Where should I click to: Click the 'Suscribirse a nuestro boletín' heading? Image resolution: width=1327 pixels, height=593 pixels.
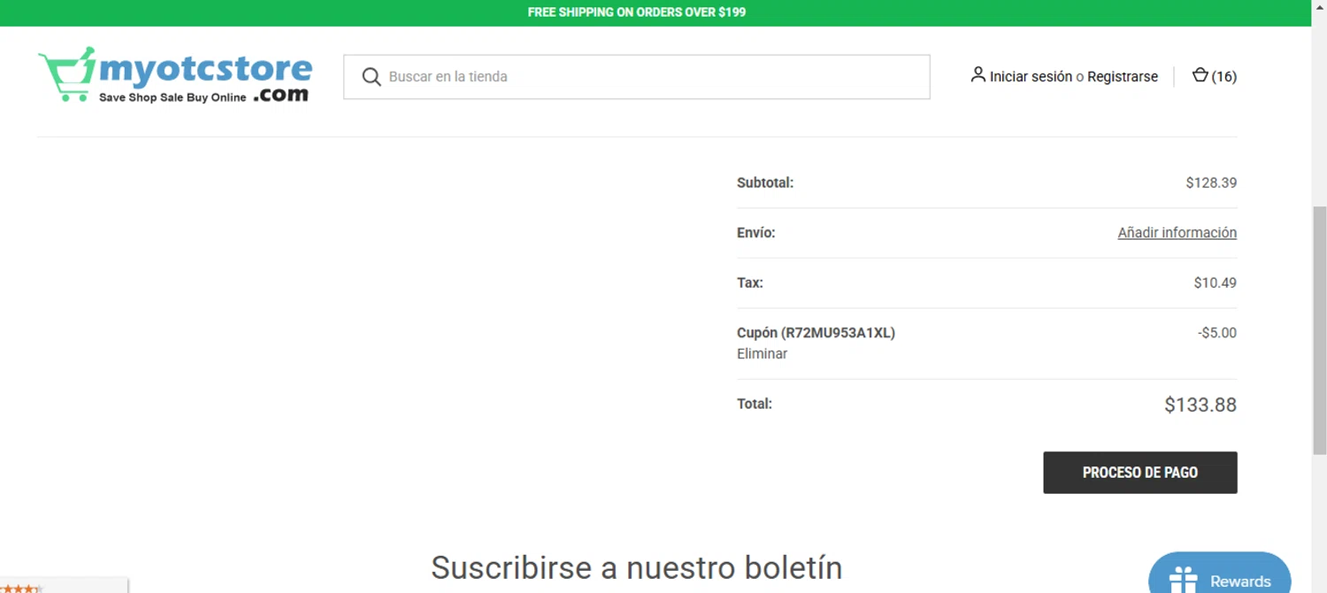point(637,567)
